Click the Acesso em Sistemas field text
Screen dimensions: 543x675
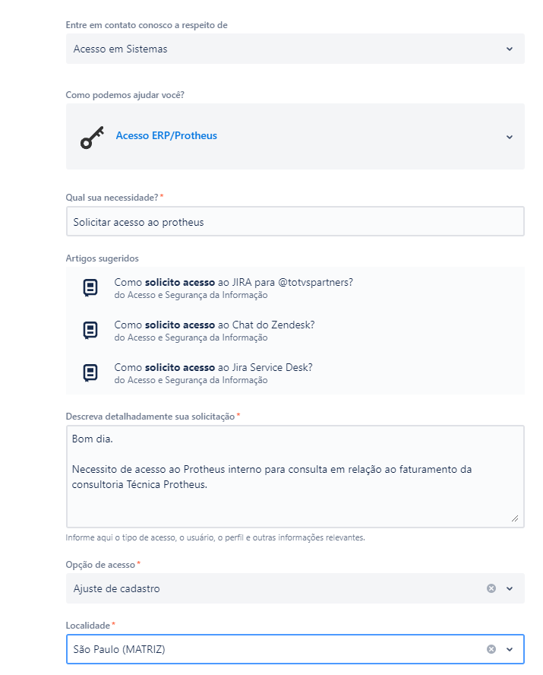pos(121,49)
